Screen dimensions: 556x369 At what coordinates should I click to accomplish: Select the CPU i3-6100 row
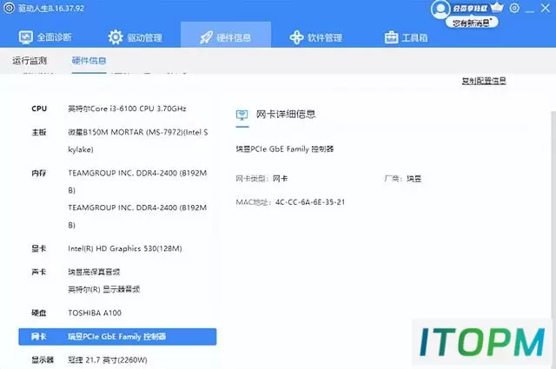[117, 109]
